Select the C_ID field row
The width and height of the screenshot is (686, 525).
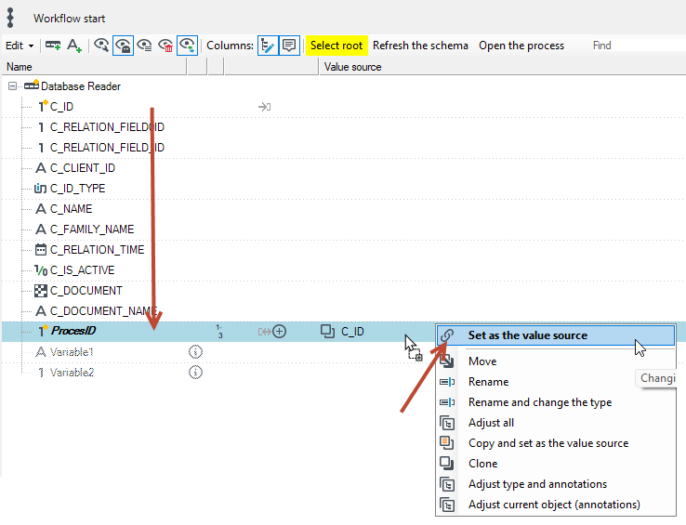(61, 107)
